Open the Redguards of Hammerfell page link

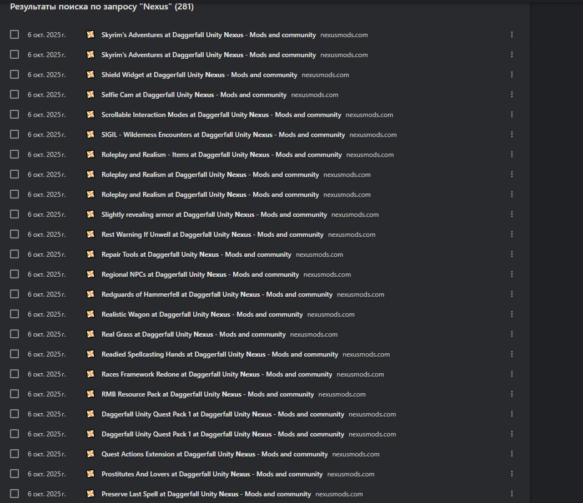[x=217, y=294]
